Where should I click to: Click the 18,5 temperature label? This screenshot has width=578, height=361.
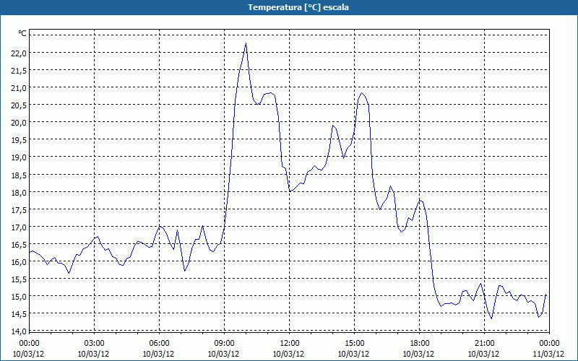[19, 175]
